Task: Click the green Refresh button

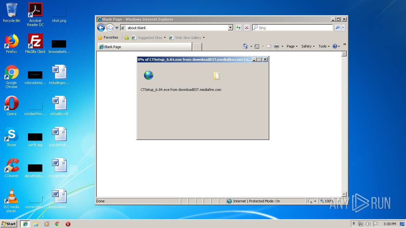Action: [x=238, y=28]
